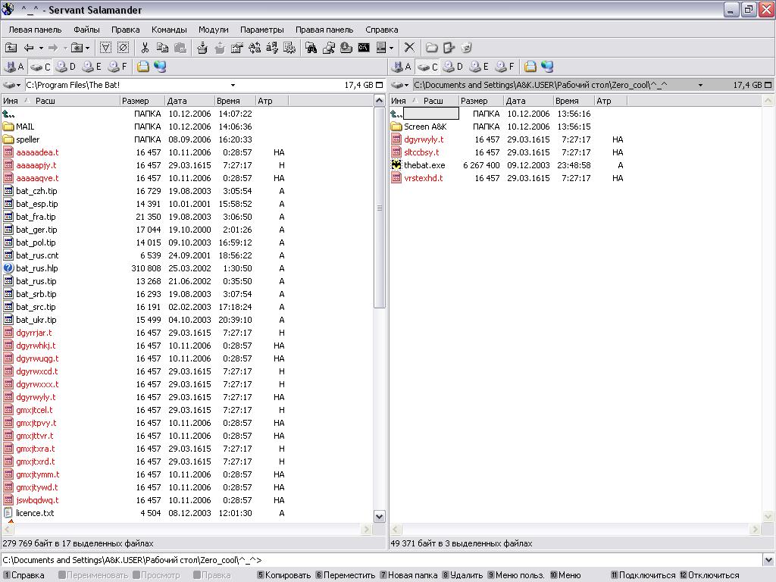
Task: Open the Левая панель menu
Action: click(x=35, y=30)
